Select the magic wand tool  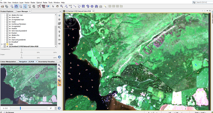click(105, 6)
